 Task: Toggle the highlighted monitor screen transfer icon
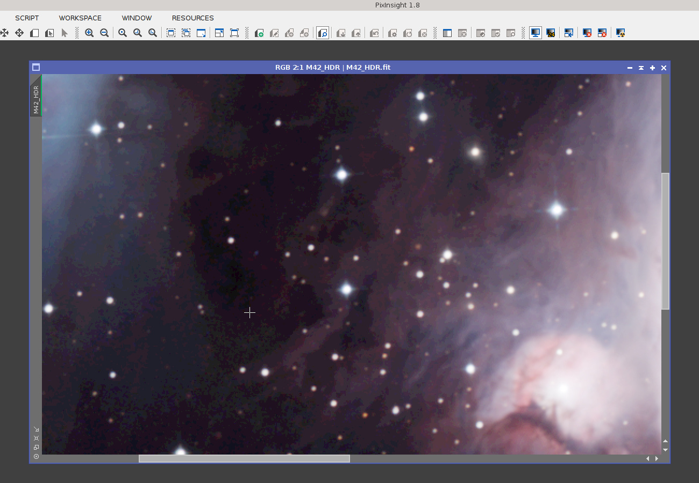point(536,33)
